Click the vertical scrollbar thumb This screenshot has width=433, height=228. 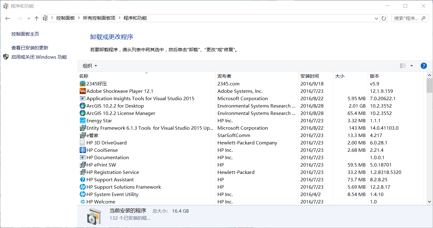(x=430, y=85)
